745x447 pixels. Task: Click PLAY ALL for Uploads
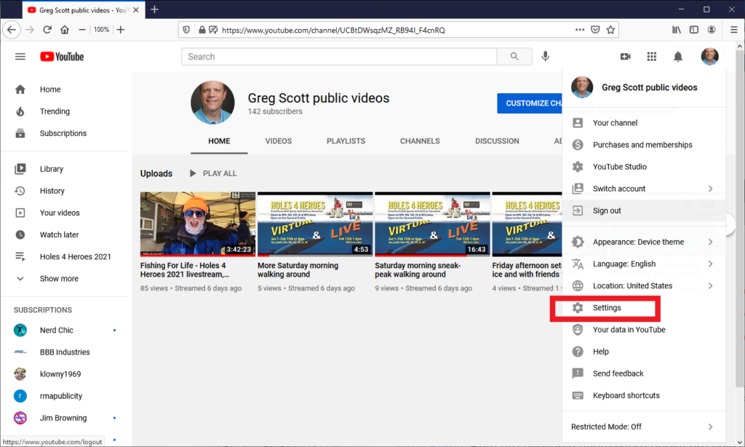pyautogui.click(x=213, y=173)
